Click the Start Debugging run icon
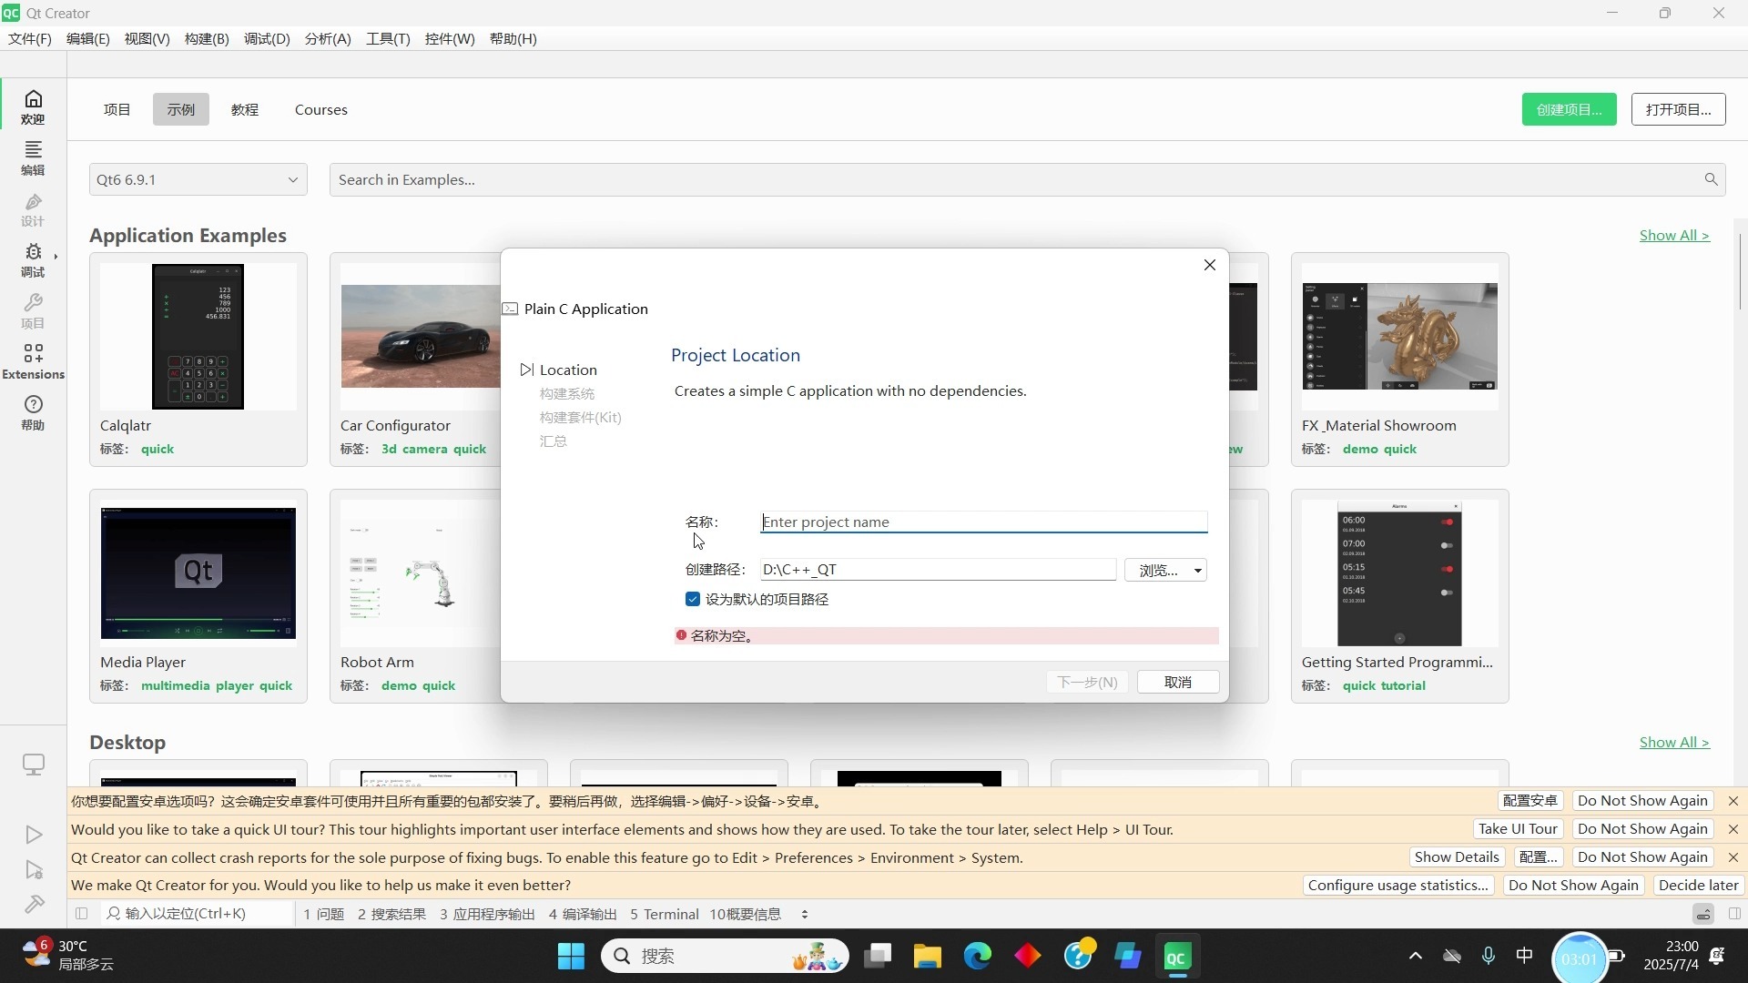The width and height of the screenshot is (1748, 983). click(34, 870)
